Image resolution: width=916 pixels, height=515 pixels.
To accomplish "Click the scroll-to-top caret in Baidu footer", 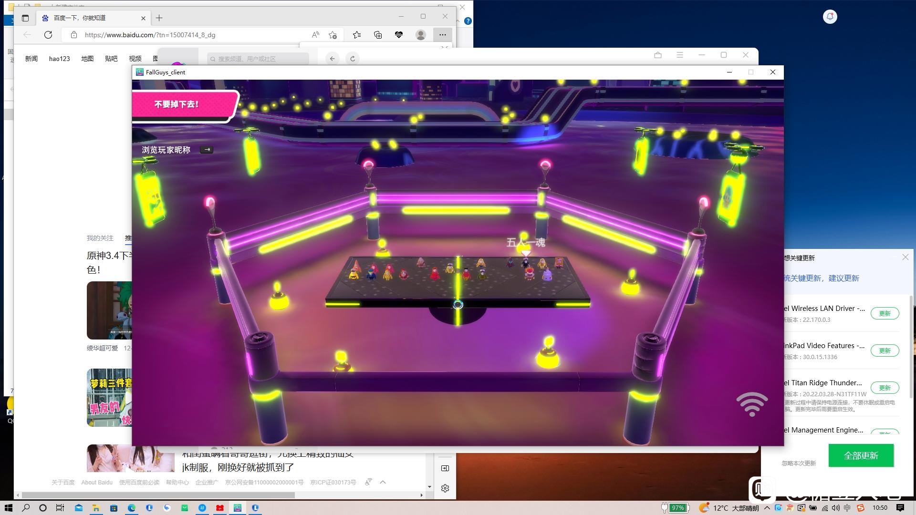I will coord(383,482).
